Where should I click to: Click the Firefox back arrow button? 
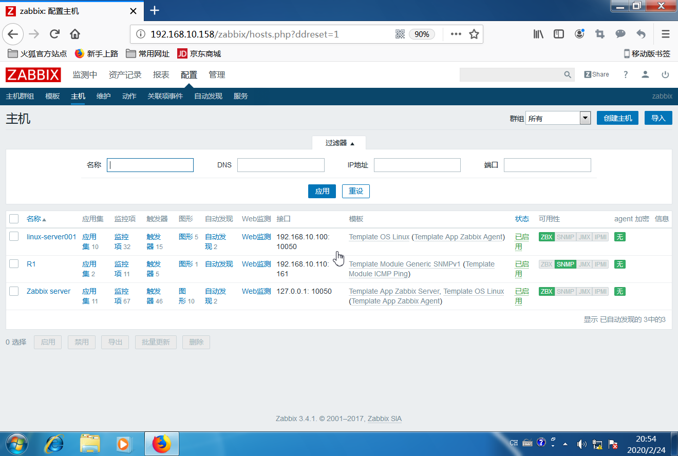13,34
